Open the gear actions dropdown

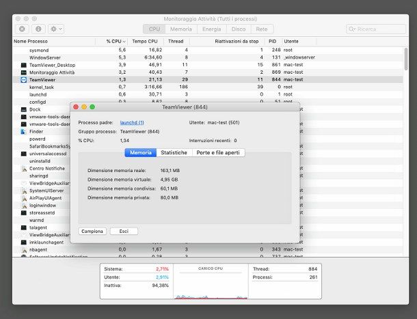coord(56,29)
